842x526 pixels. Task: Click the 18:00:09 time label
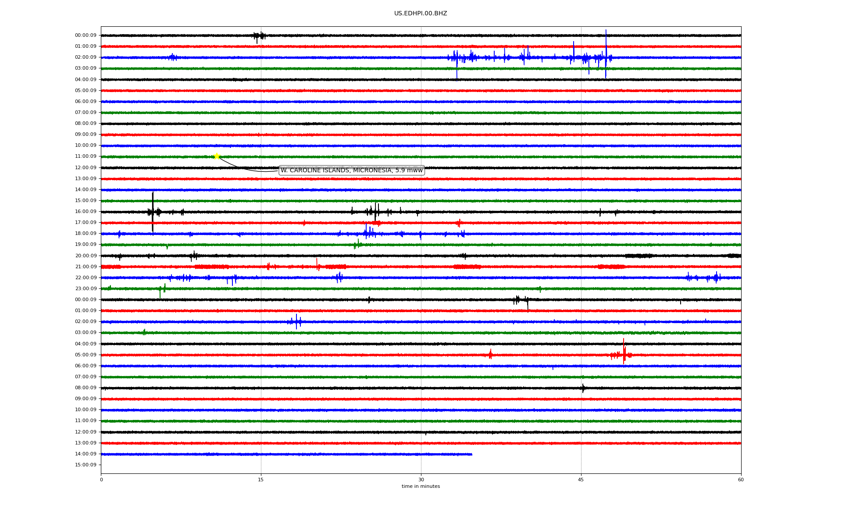86,234
